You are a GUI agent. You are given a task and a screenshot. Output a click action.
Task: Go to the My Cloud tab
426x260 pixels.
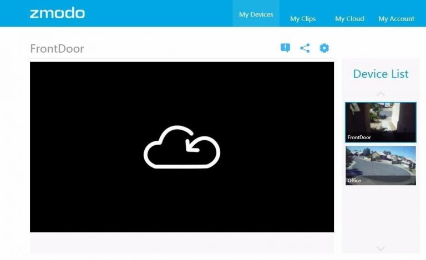[x=349, y=19]
